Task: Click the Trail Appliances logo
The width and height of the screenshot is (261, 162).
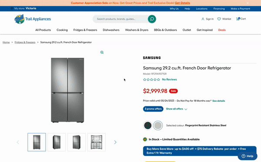Action: (33, 19)
